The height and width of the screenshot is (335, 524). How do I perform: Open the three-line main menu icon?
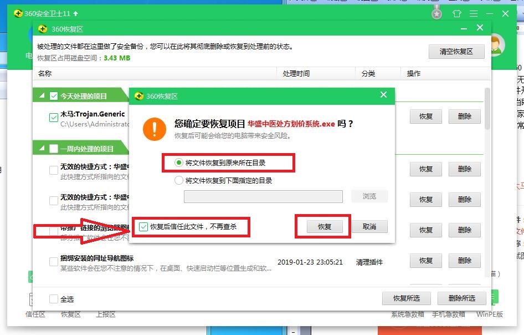[x=474, y=13]
